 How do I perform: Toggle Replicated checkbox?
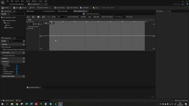(92, 17)
